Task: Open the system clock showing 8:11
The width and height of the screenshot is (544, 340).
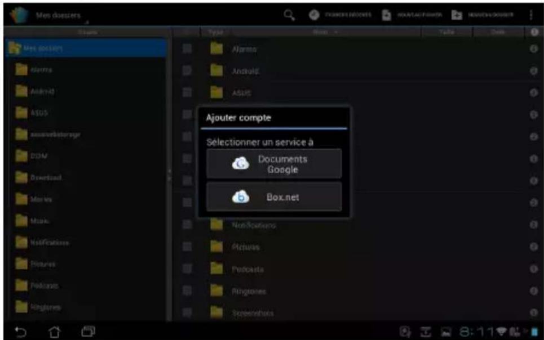Action: pyautogui.click(x=476, y=332)
